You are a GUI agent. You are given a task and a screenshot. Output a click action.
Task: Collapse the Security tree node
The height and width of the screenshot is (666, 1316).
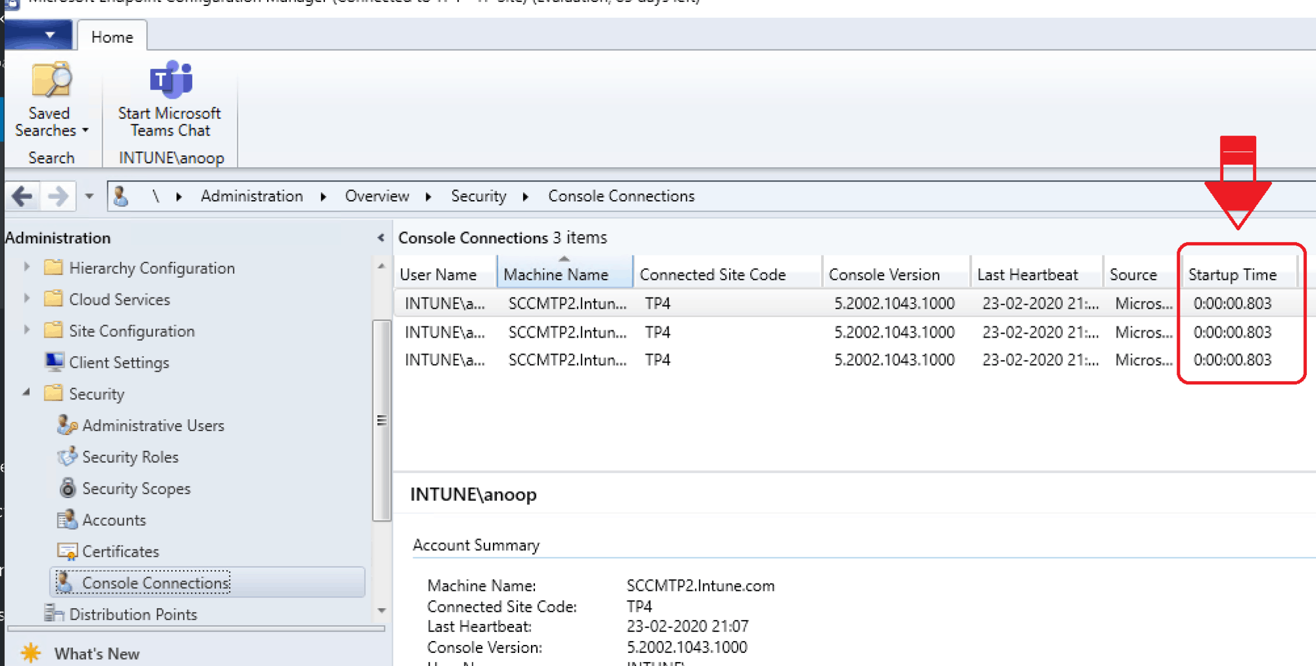[x=26, y=392]
